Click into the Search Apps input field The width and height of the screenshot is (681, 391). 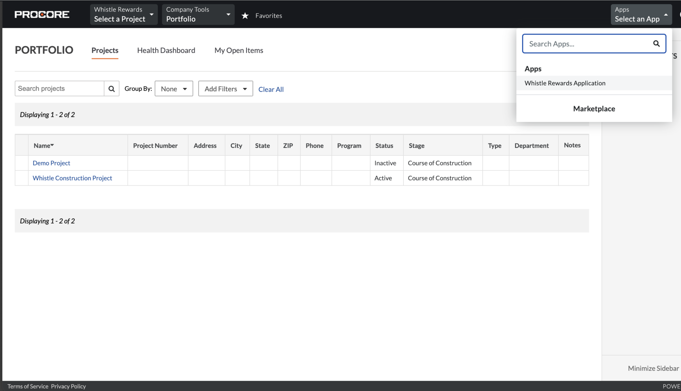pos(585,44)
